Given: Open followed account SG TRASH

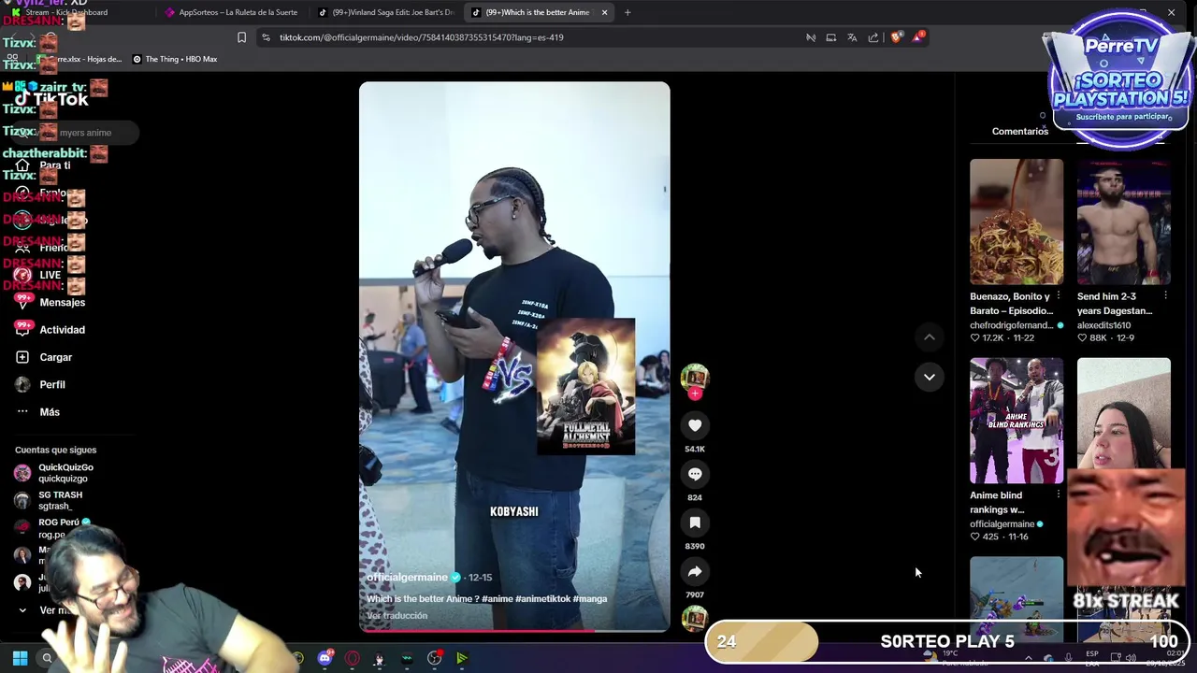Looking at the screenshot, I should (x=60, y=500).
